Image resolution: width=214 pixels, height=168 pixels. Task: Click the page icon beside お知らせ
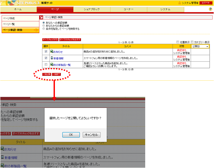(x=52, y=52)
